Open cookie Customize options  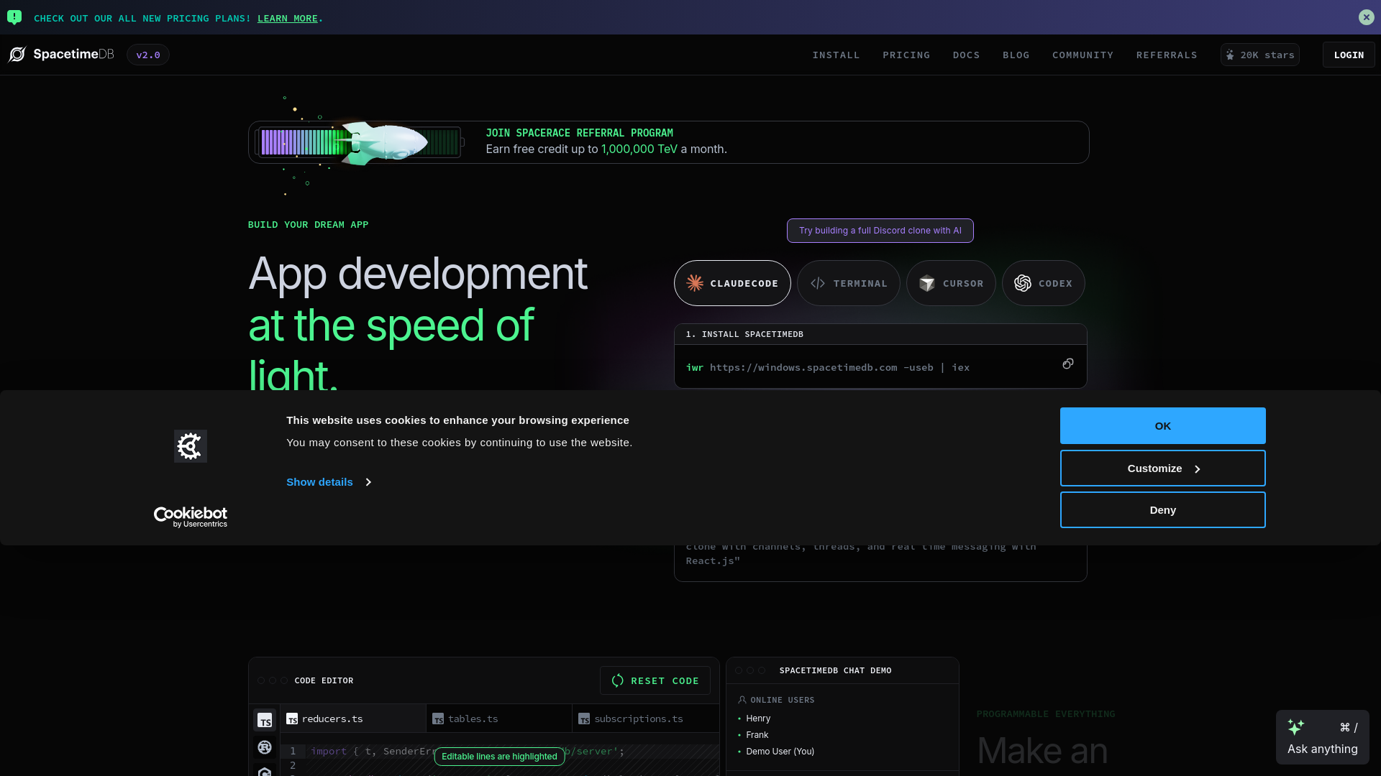pos(1163,468)
